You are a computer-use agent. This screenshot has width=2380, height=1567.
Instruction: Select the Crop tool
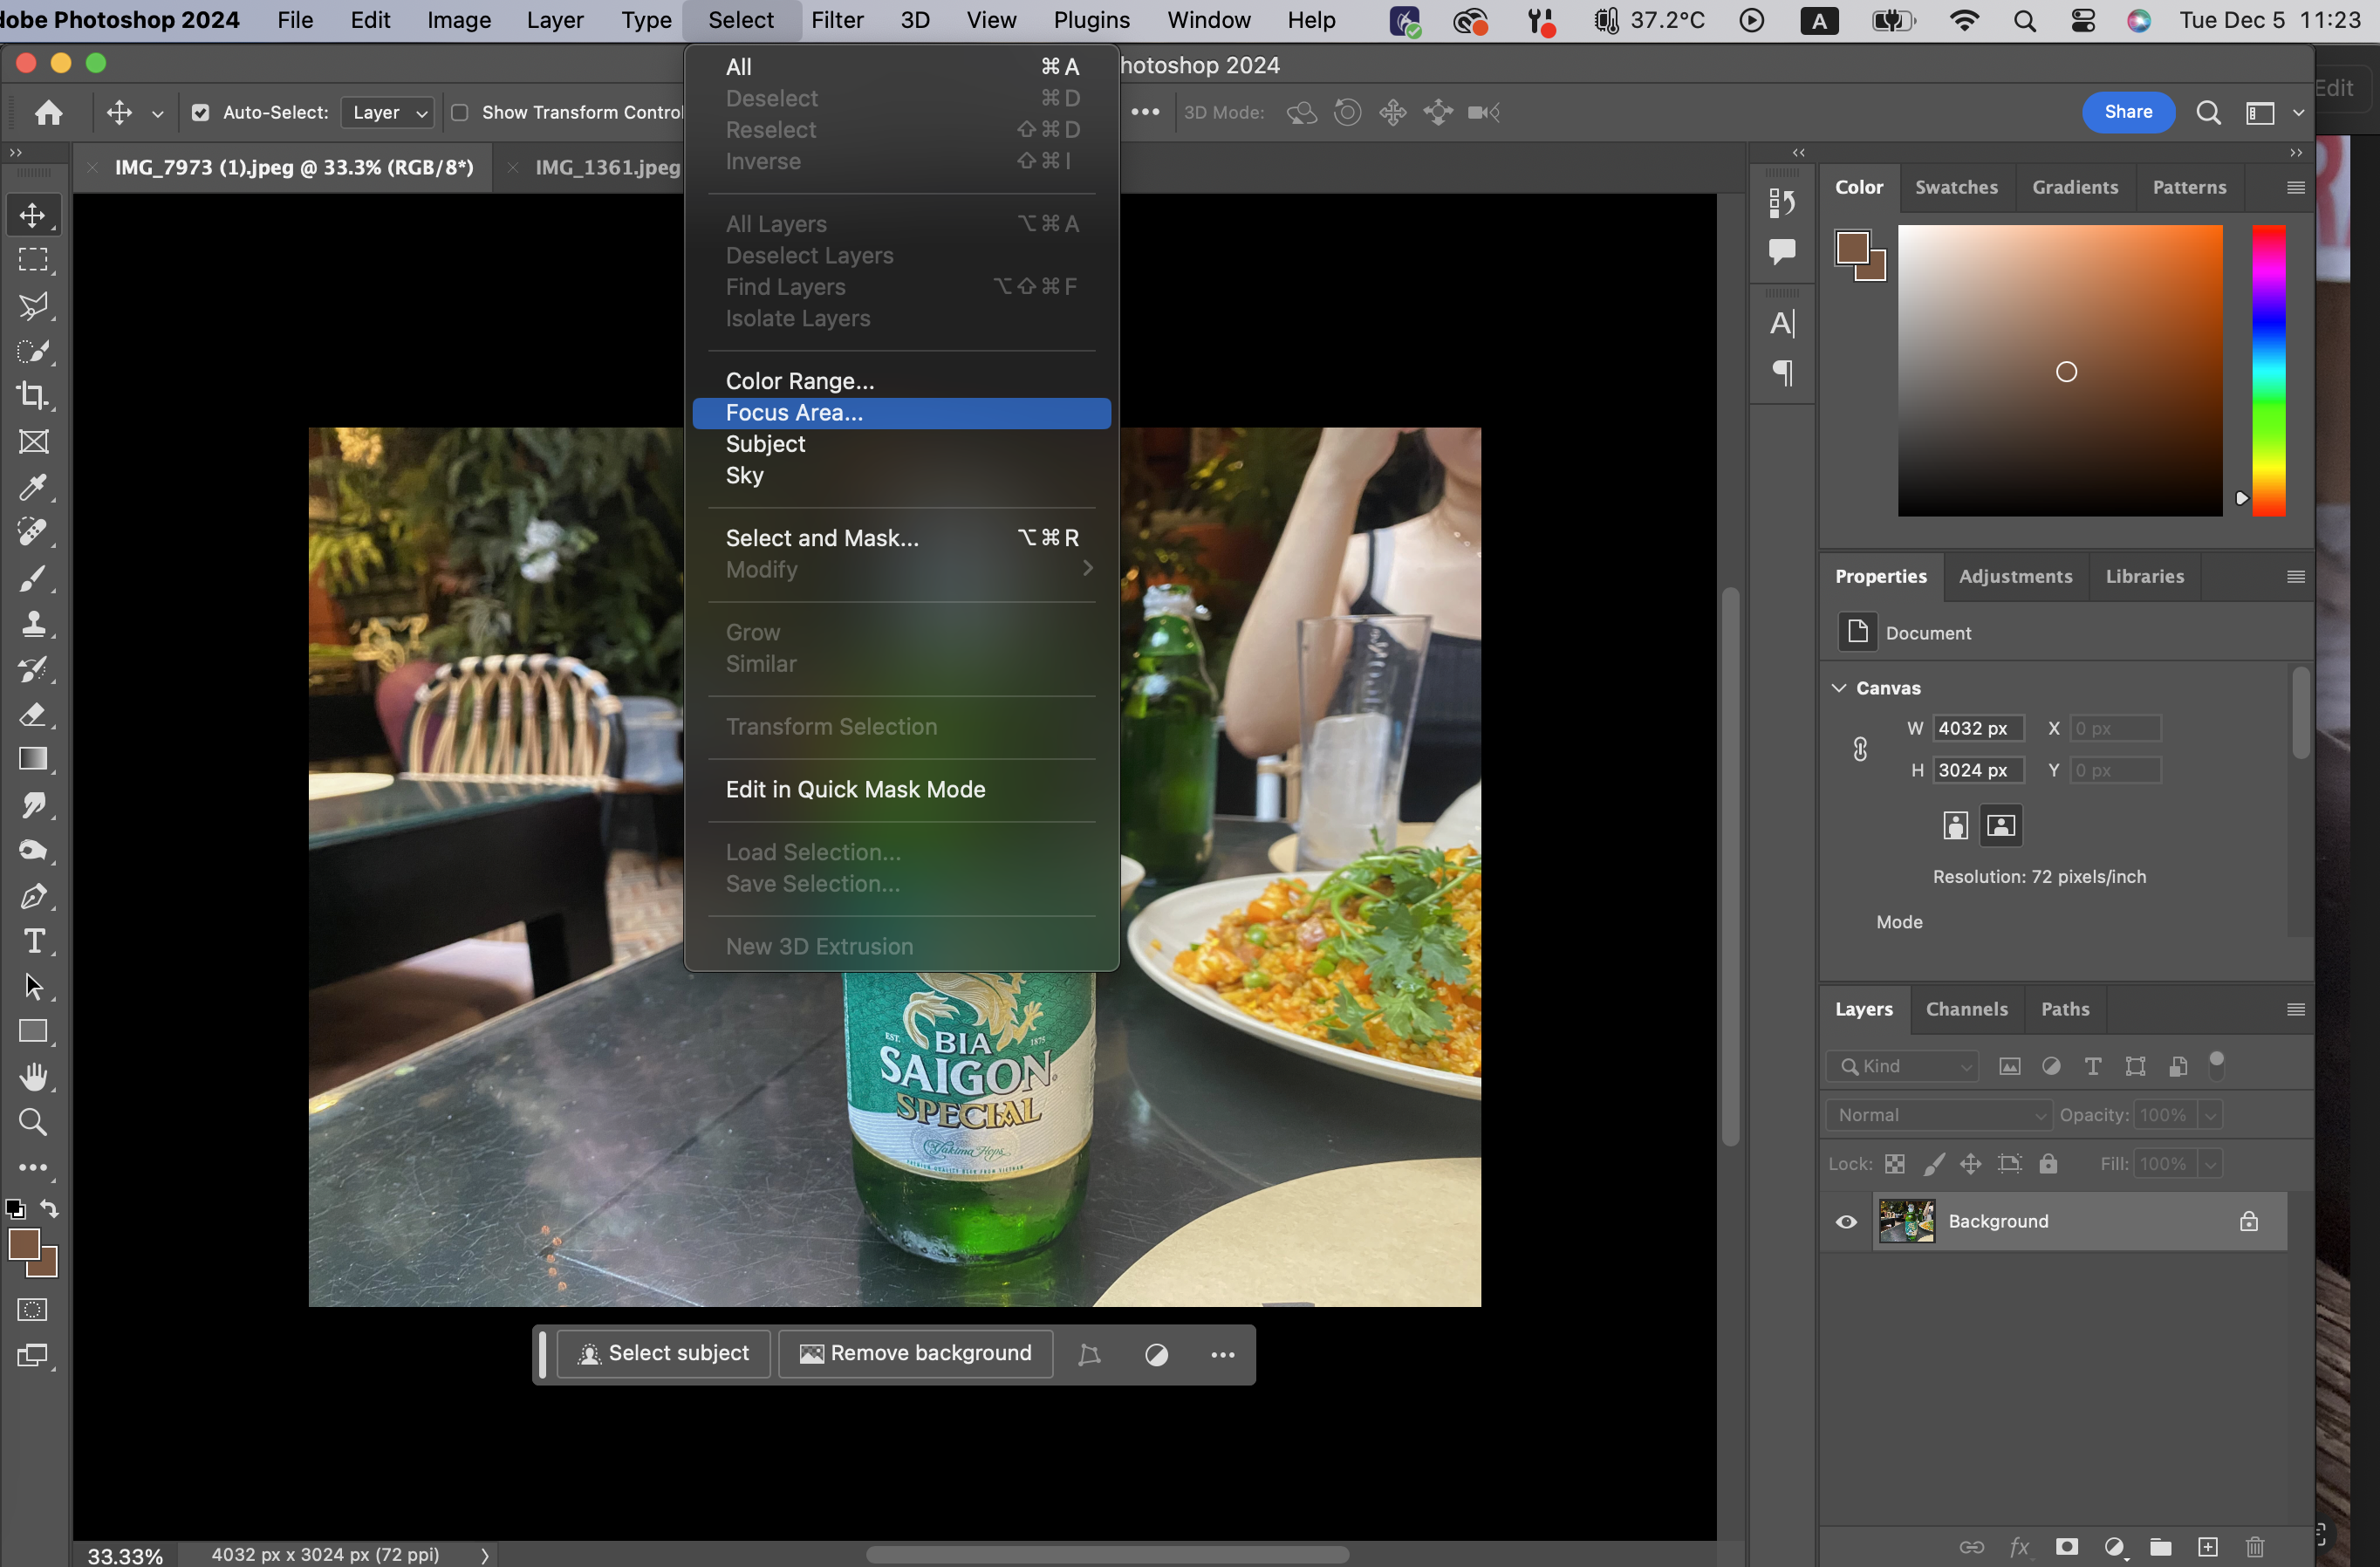click(x=33, y=396)
